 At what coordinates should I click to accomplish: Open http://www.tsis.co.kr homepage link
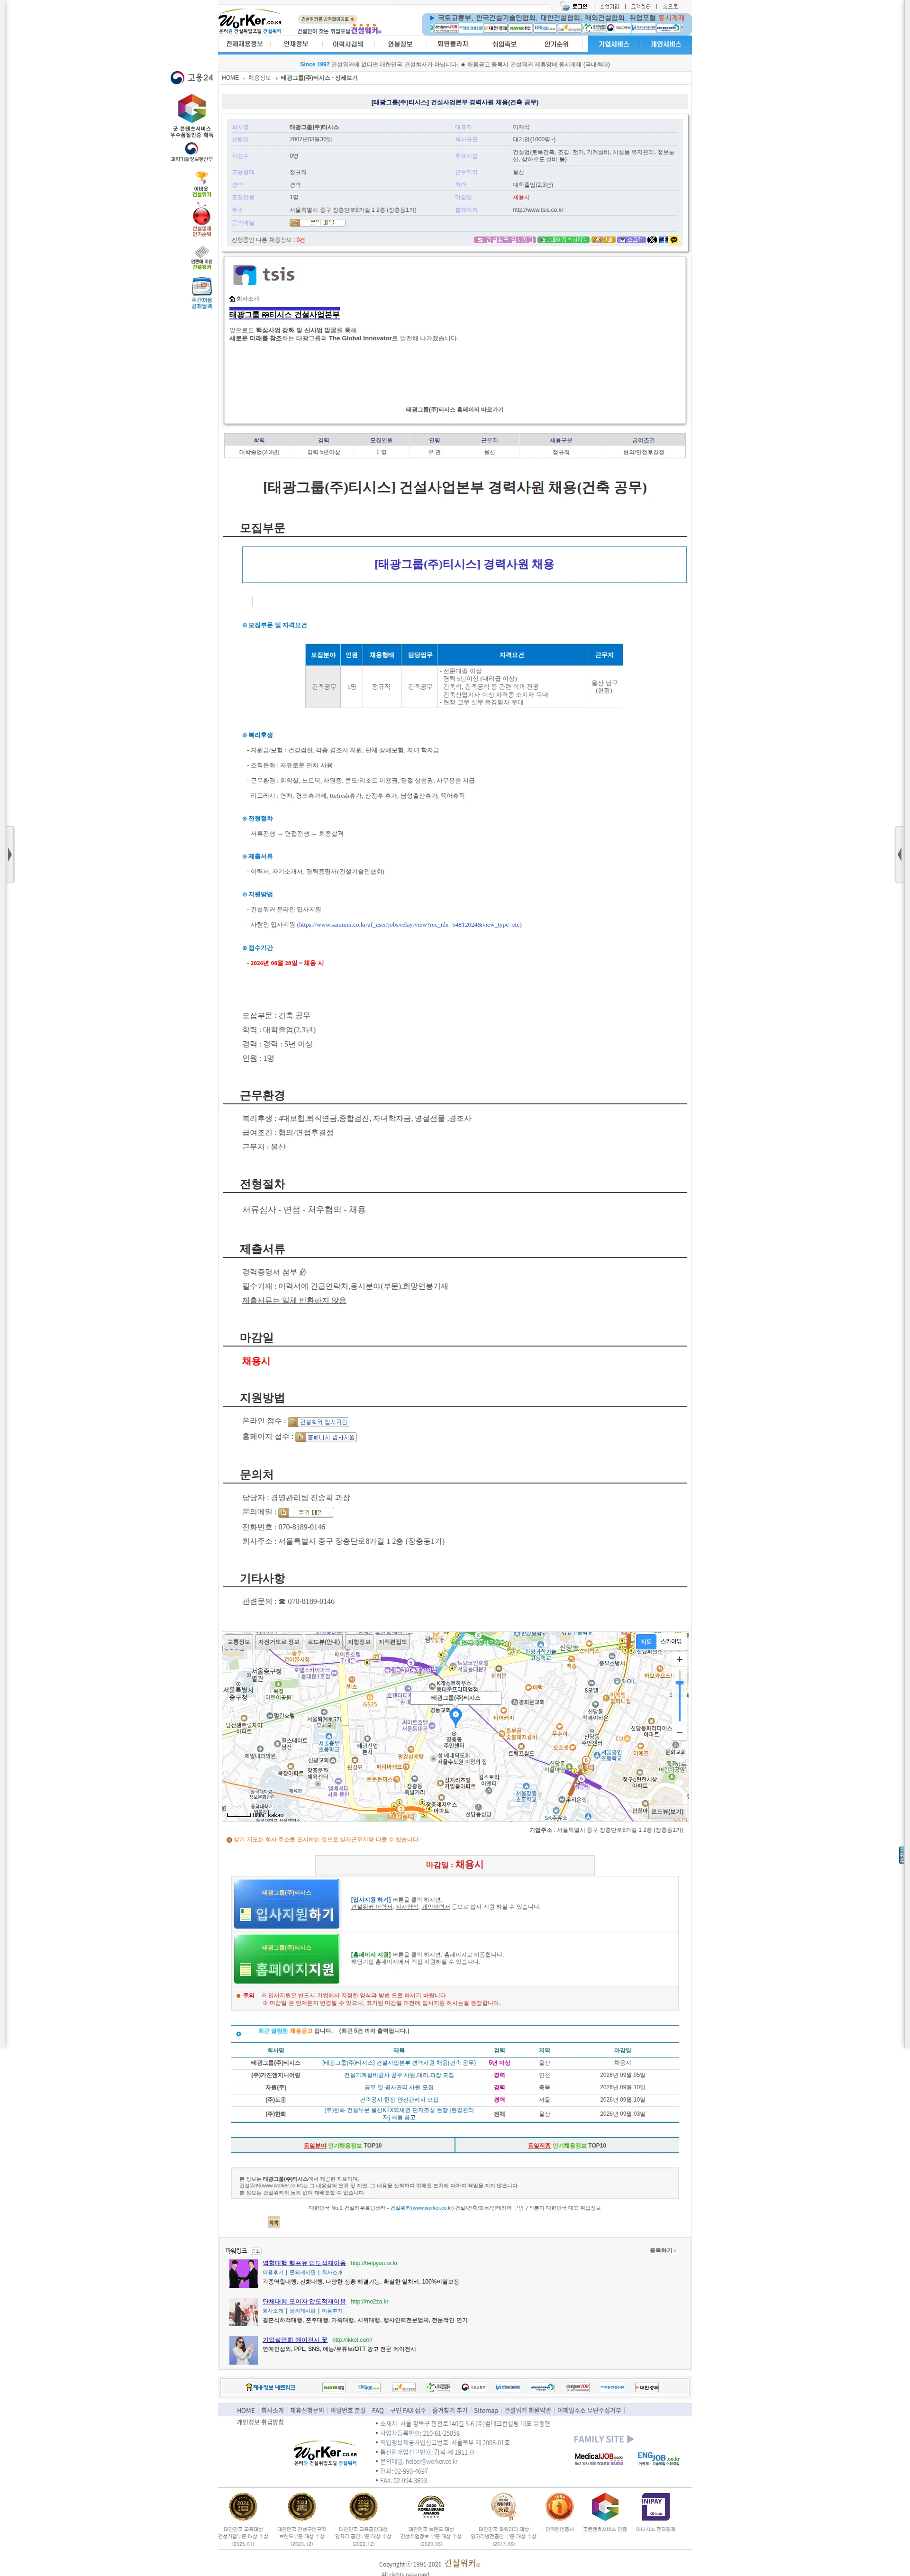point(538,210)
